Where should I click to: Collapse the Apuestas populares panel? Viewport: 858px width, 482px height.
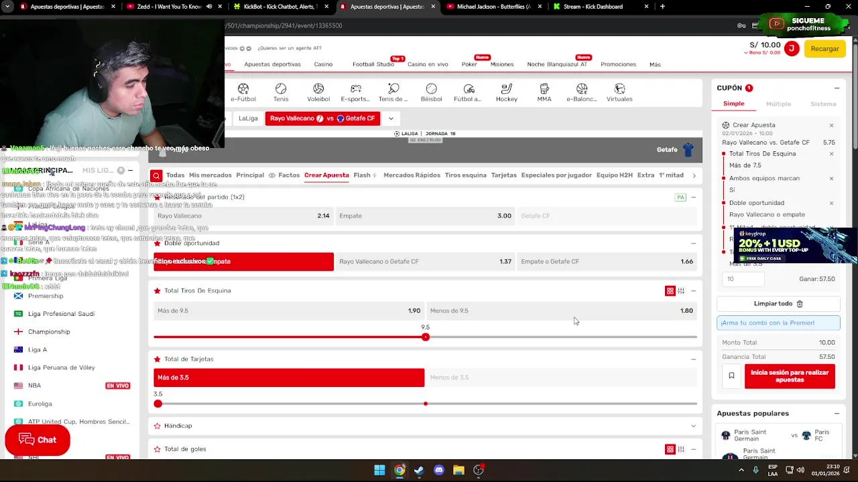tap(837, 414)
